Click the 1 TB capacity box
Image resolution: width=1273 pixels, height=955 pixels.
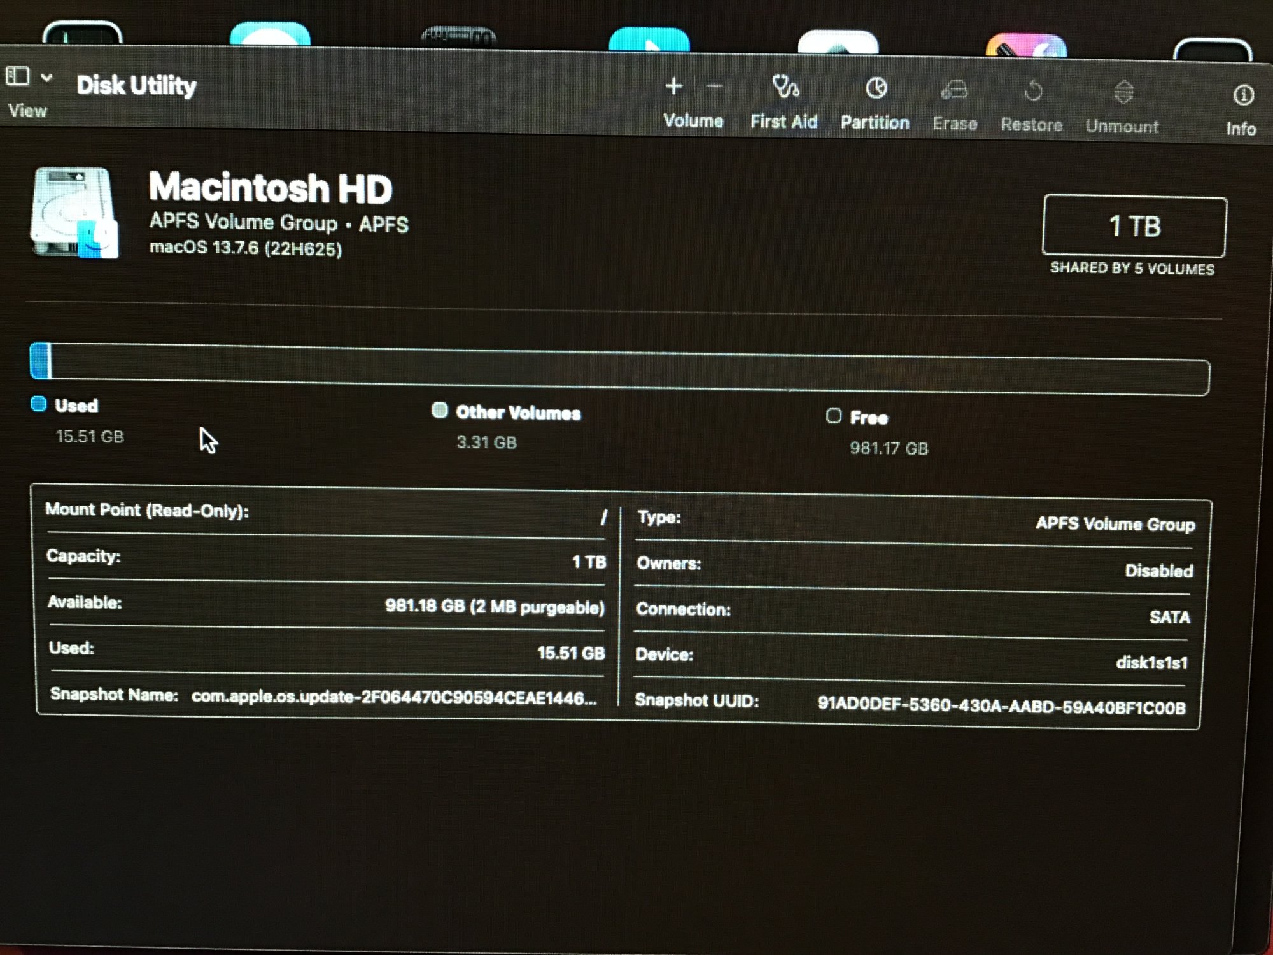coord(1134,227)
